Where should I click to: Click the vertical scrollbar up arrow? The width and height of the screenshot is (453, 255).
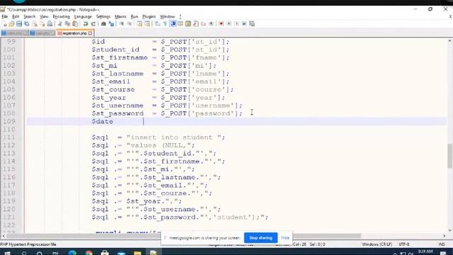coord(449,41)
